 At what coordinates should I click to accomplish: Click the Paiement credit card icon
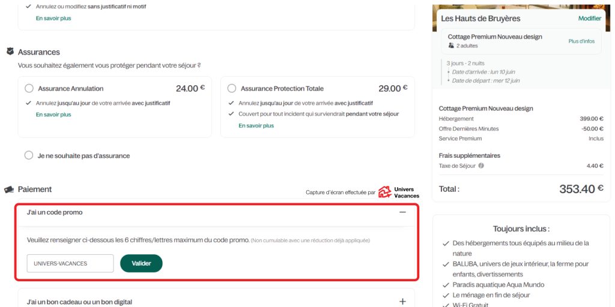(x=9, y=189)
